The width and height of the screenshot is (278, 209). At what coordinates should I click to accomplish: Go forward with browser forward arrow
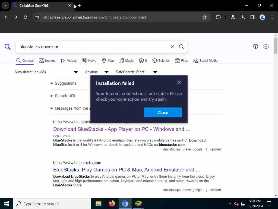[16, 17]
